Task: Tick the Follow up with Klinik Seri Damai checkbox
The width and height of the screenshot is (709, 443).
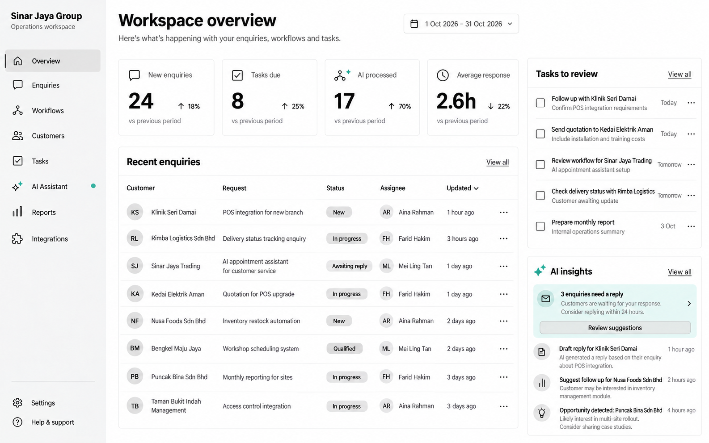Action: (540, 103)
